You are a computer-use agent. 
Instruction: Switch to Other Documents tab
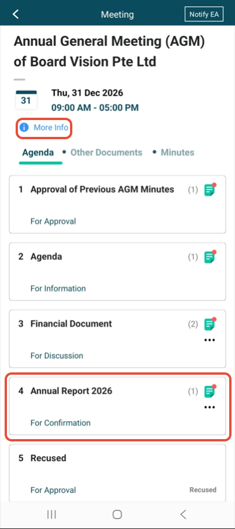point(107,153)
